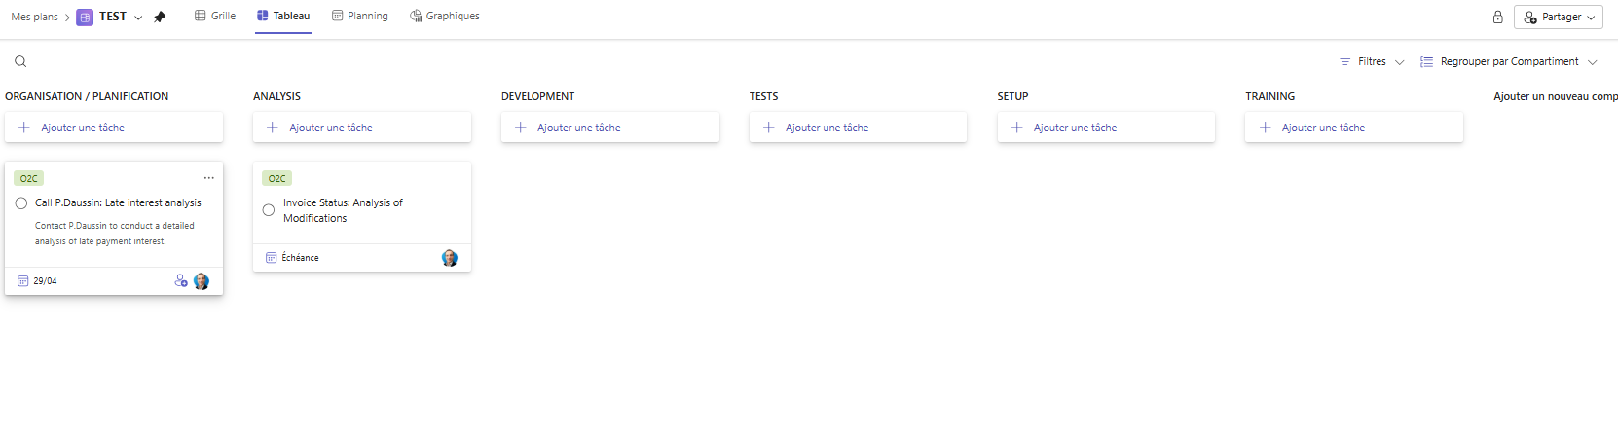Switch to the Grille view tab
The width and height of the screenshot is (1618, 440).
(x=215, y=16)
